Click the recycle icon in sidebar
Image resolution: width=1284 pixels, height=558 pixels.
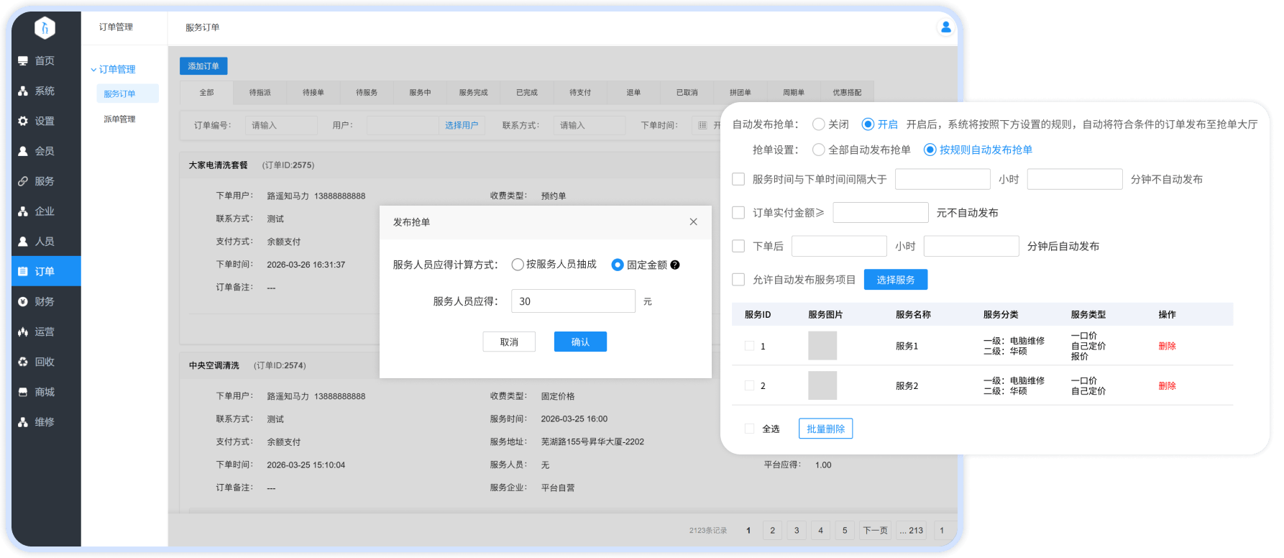23,362
